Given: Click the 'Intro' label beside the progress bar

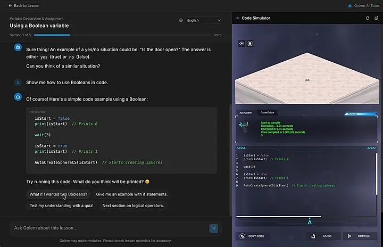Looking at the screenshot, I should point(218,35).
